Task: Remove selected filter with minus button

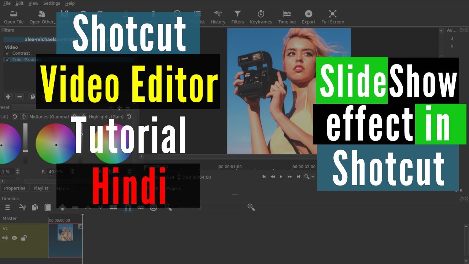Action: click(20, 97)
